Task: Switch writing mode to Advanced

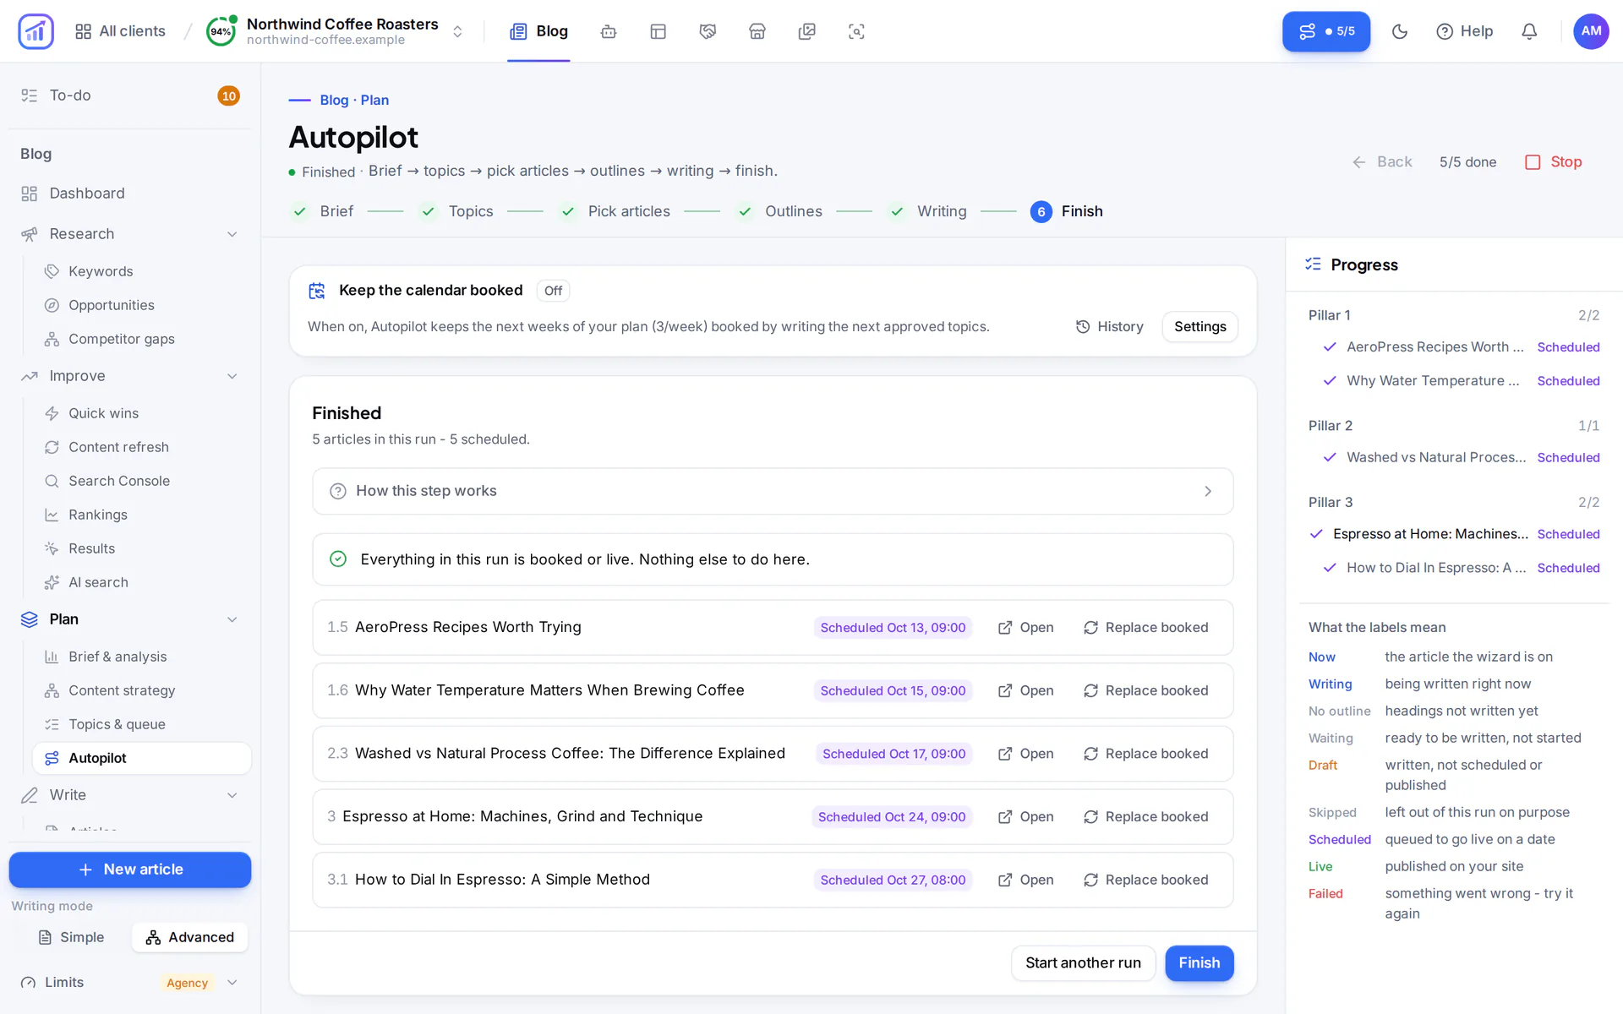Action: 190,937
